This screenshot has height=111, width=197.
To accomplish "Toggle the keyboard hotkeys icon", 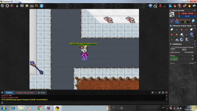I will coord(32,6).
